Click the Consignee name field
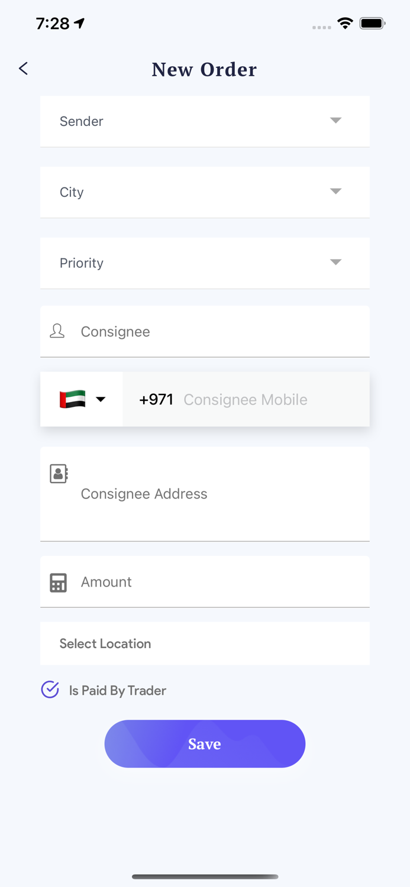 pyautogui.click(x=219, y=332)
